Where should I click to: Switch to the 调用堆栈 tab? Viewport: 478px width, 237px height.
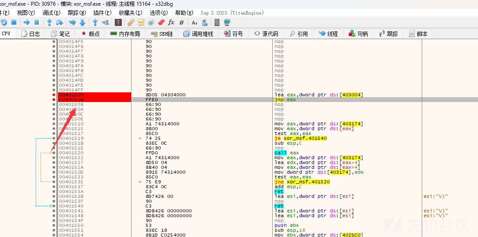coord(198,34)
